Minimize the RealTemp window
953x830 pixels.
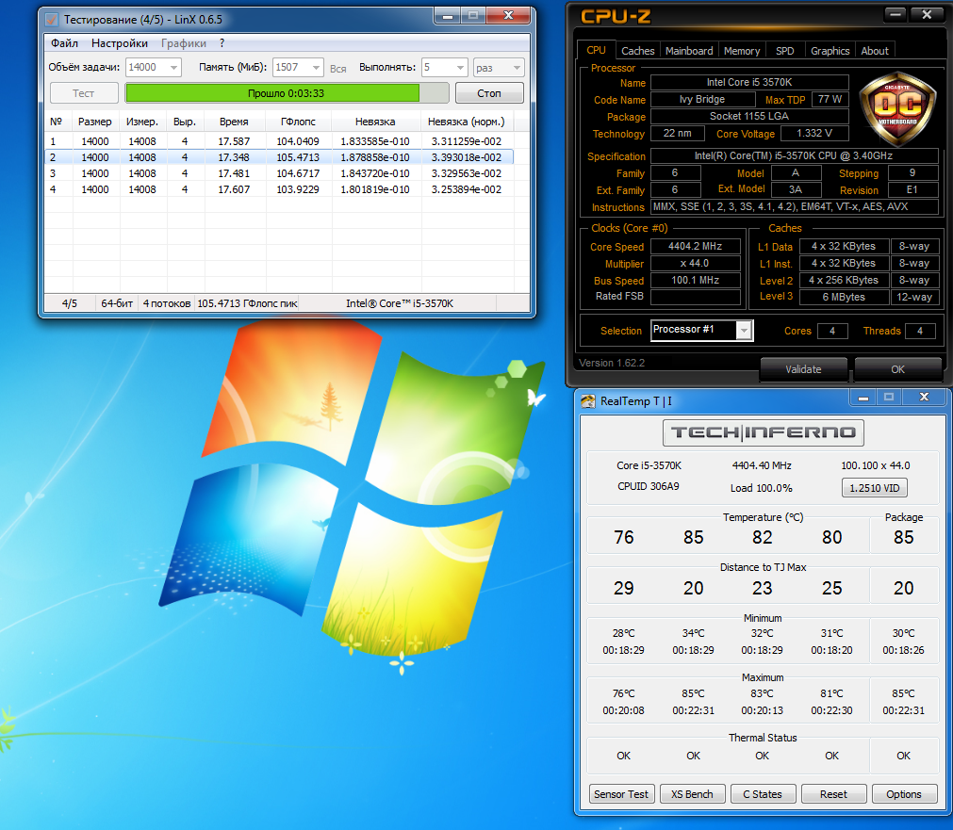click(863, 398)
